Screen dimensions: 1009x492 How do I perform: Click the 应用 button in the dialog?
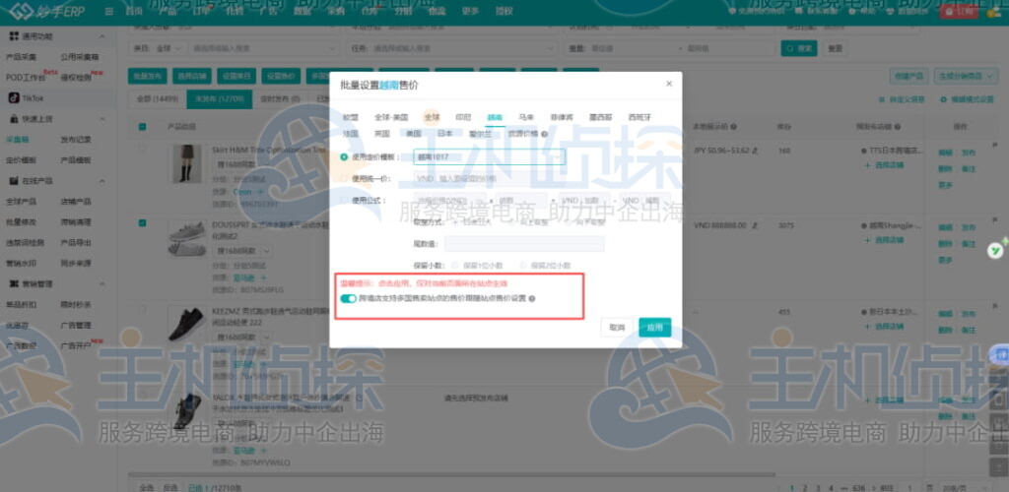654,328
